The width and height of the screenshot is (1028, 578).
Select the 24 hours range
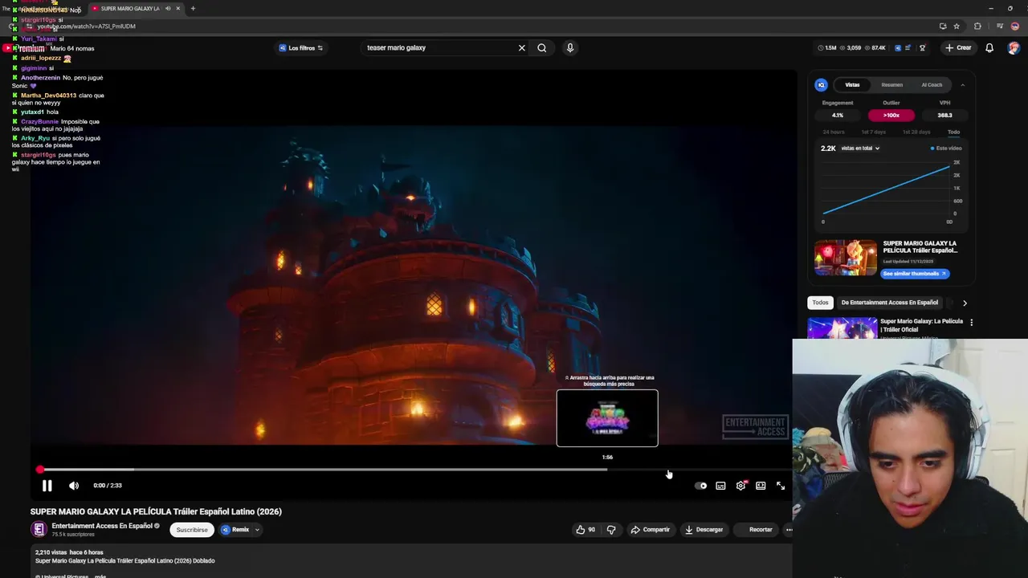[x=834, y=132]
